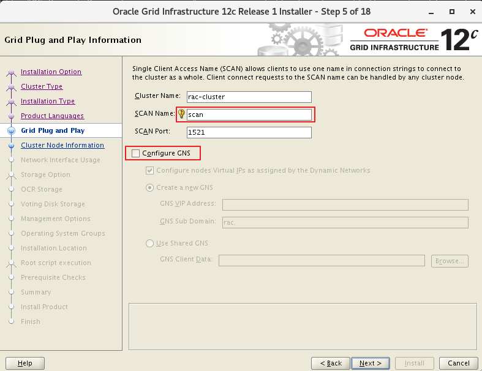Click the Next button

(x=371, y=363)
